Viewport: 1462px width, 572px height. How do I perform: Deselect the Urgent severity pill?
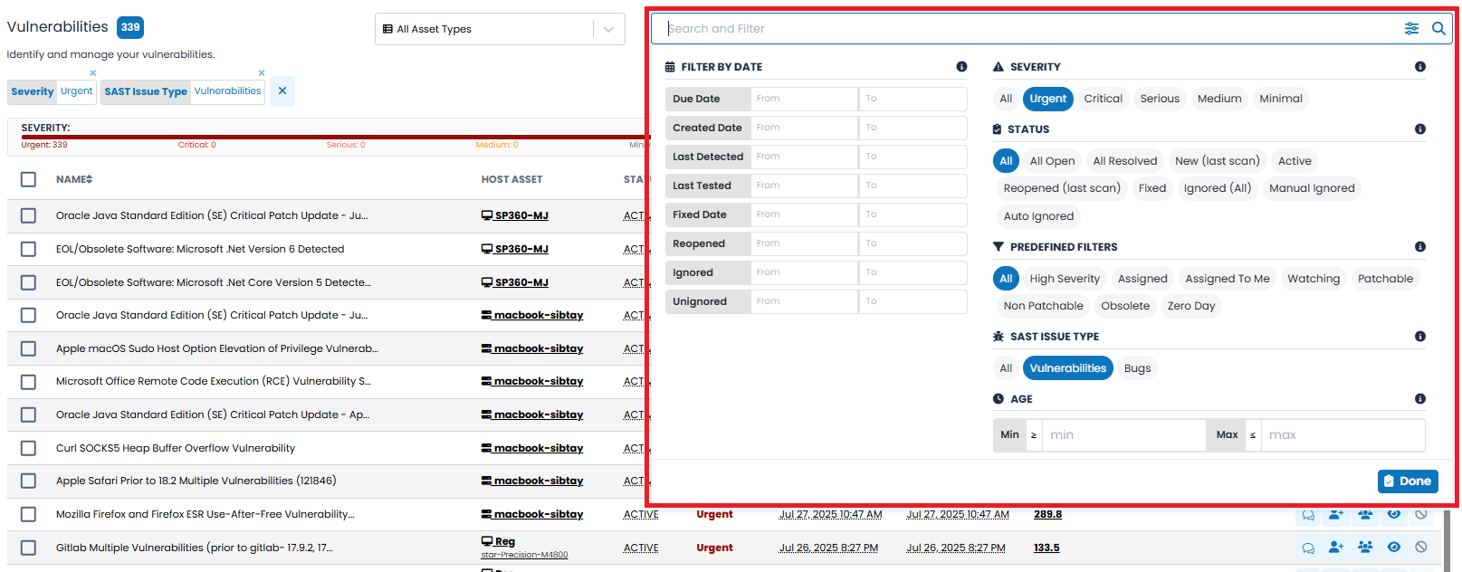click(1048, 99)
